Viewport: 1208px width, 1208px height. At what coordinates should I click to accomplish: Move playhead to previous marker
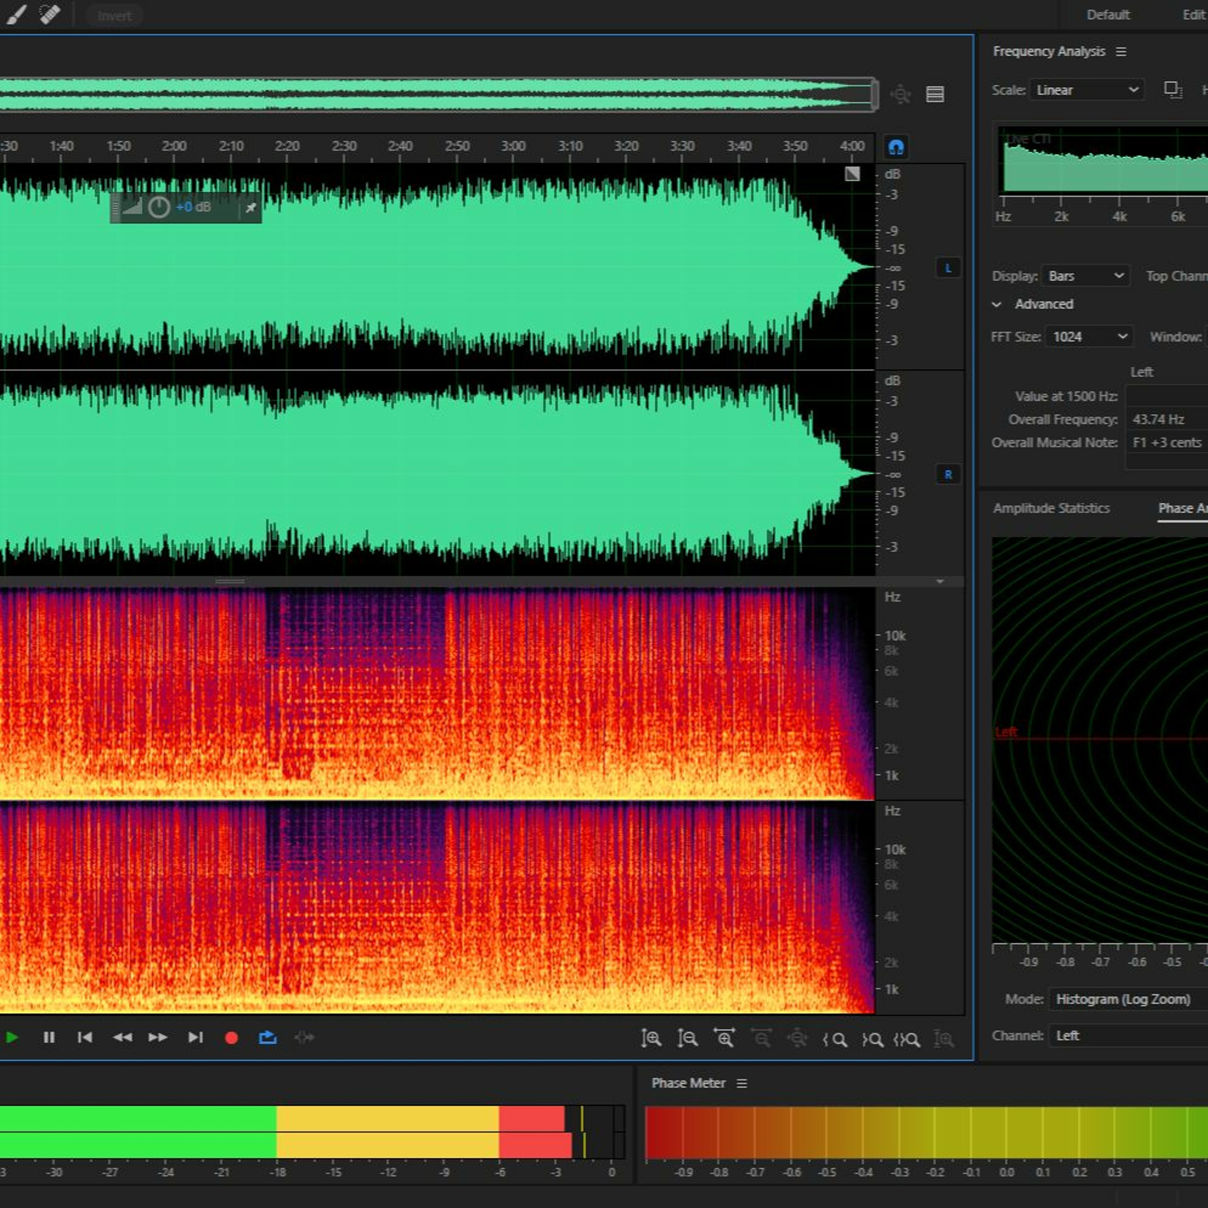85,1038
